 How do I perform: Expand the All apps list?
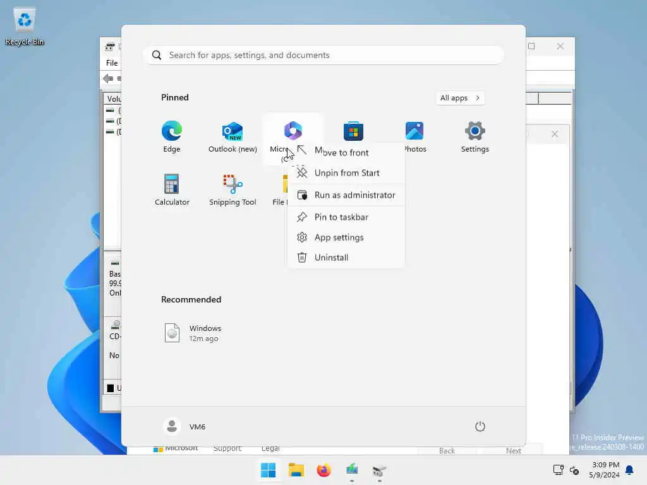click(x=460, y=98)
